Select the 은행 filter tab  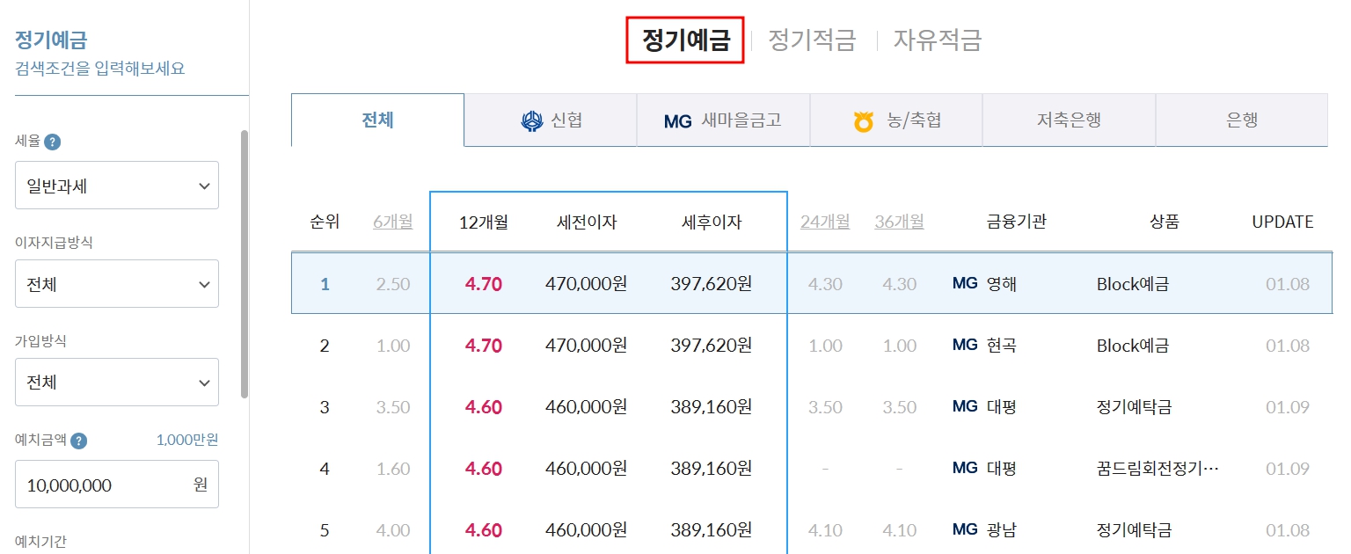1241,120
